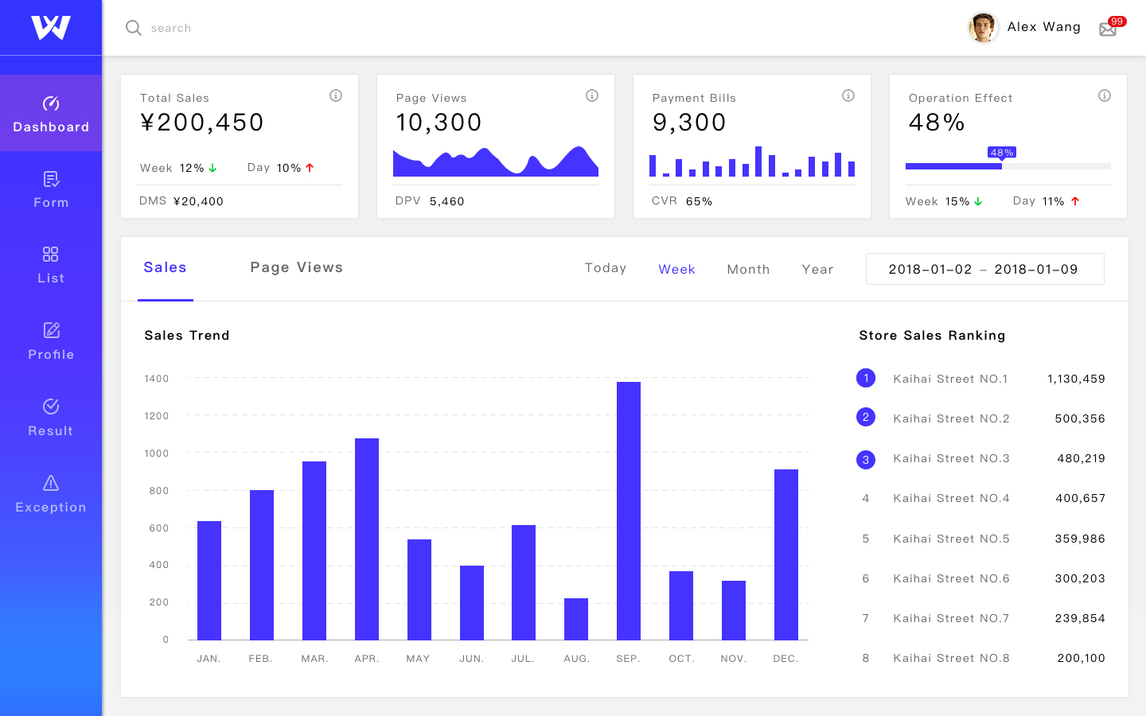This screenshot has width=1146, height=716.
Task: Click the Sales Trend heading
Action: coord(187,336)
